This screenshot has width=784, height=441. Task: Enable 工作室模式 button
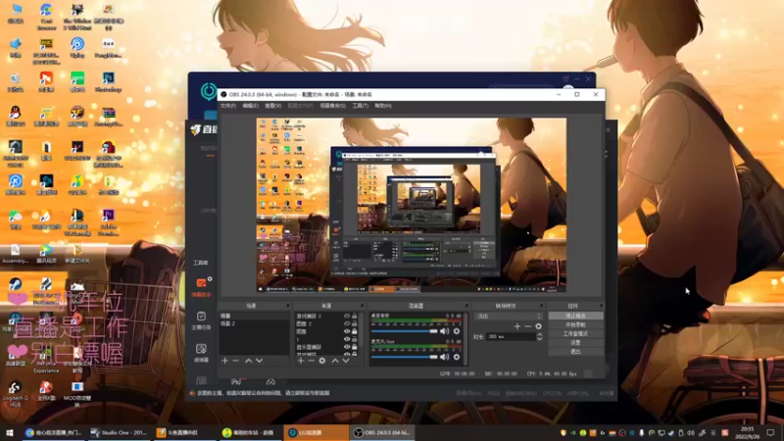click(x=575, y=334)
